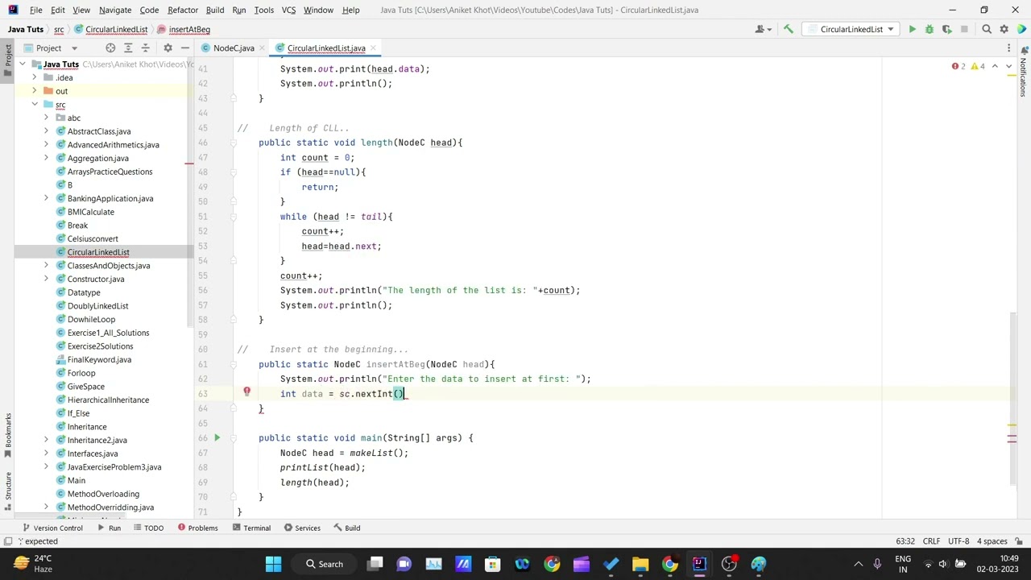Screen dimensions: 1031x580
Task: Collapse all icon in Project panel
Action: point(147,48)
